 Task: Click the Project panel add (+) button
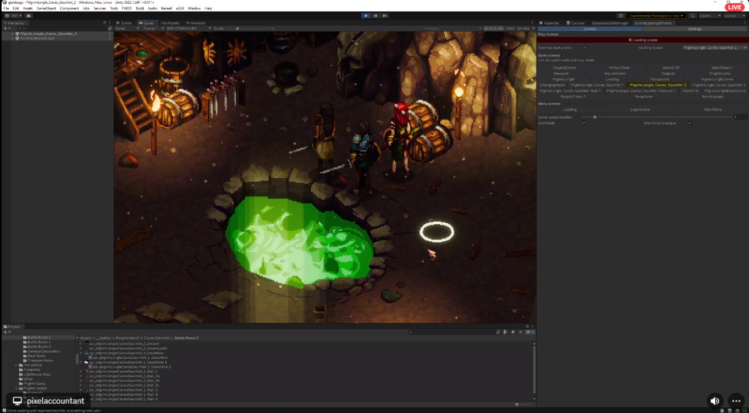7,332
